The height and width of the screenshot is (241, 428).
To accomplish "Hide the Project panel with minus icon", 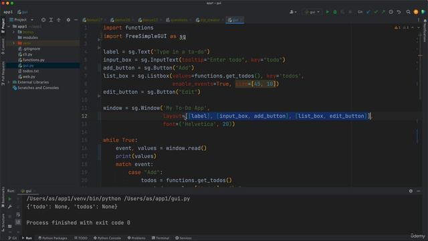I will (x=76, y=19).
